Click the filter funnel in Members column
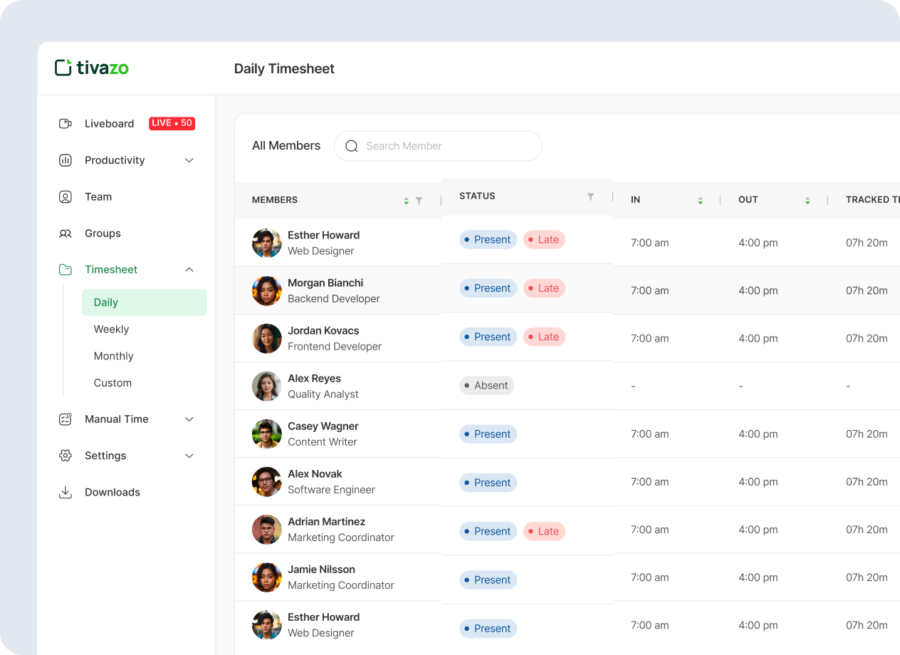 tap(419, 201)
